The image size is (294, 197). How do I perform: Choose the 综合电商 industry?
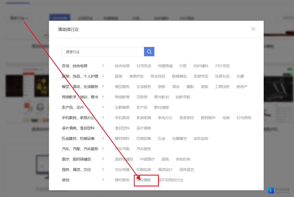(x=122, y=66)
